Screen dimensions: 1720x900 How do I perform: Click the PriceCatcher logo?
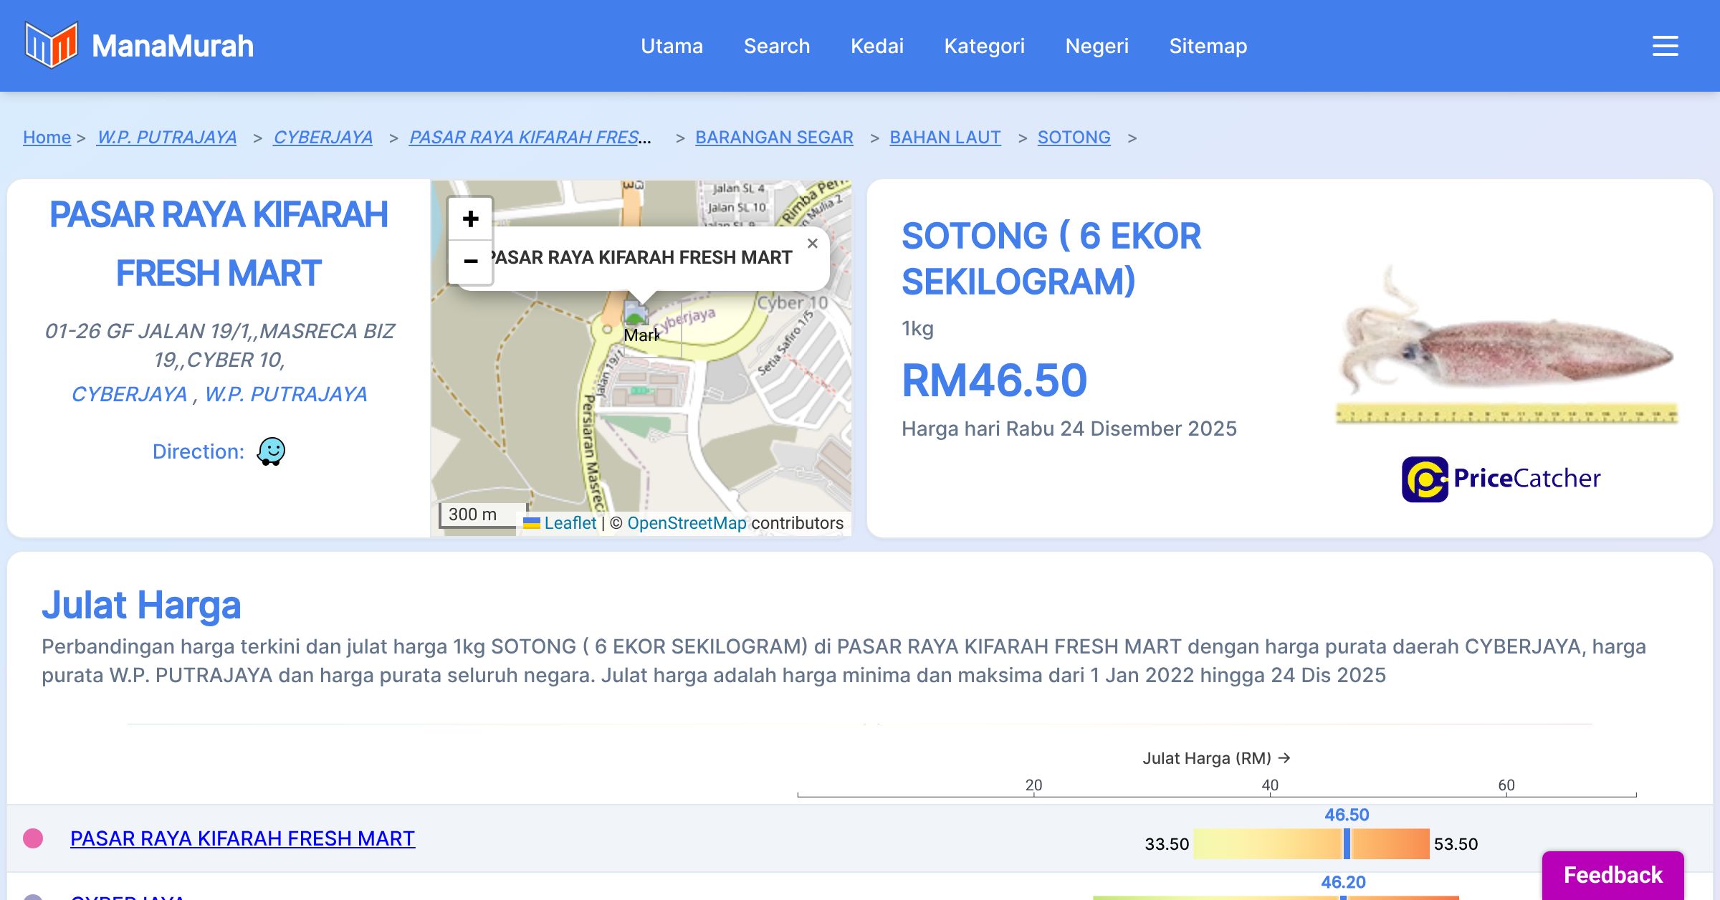(1501, 479)
